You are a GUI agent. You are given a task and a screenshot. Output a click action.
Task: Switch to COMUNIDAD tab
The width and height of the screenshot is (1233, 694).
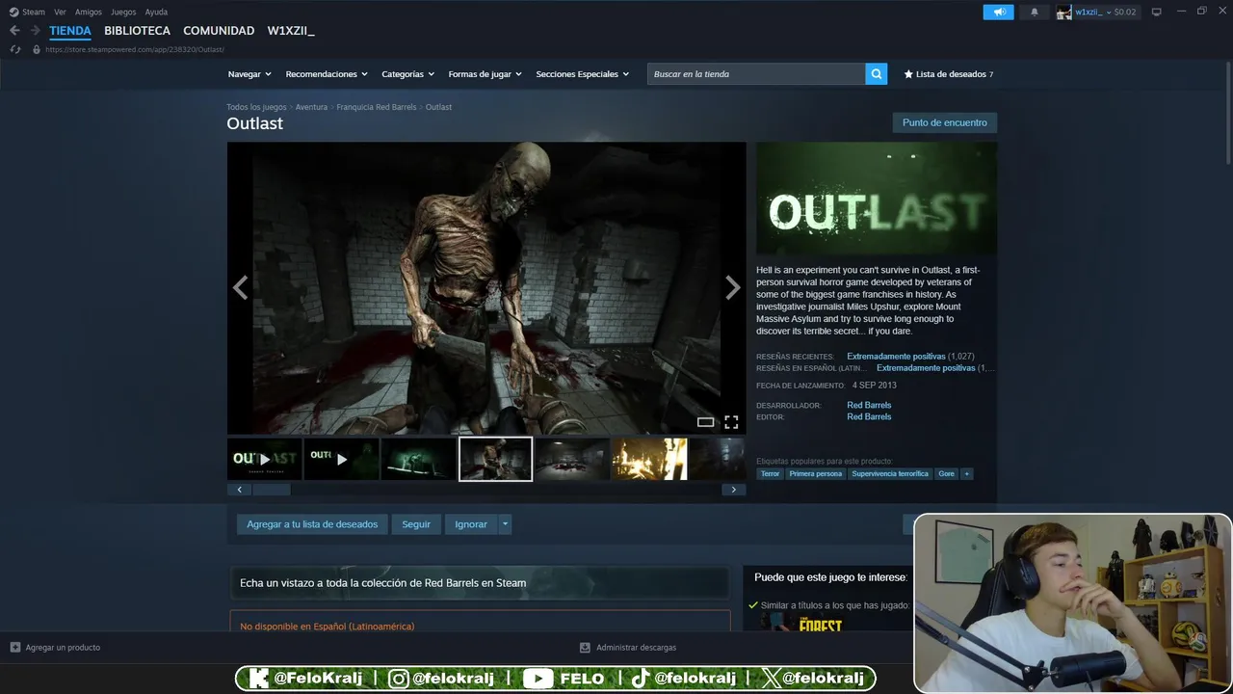219,31
